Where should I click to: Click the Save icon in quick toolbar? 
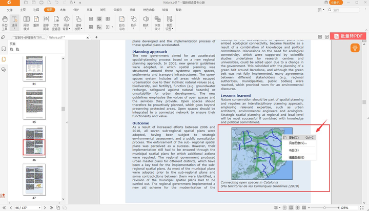(34, 3)
